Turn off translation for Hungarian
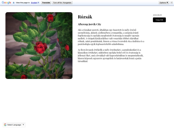174x130 pixels. 62,3
